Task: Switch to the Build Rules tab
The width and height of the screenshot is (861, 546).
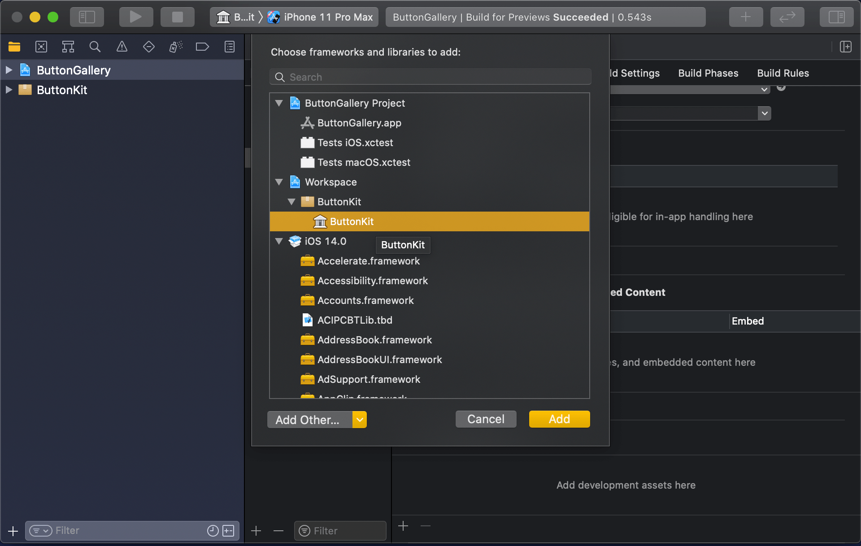Action: 783,73
